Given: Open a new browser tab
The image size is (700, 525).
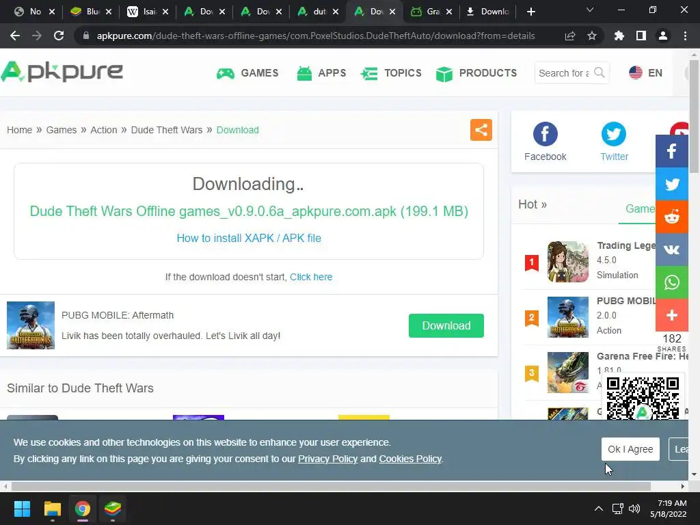Looking at the screenshot, I should click(530, 12).
